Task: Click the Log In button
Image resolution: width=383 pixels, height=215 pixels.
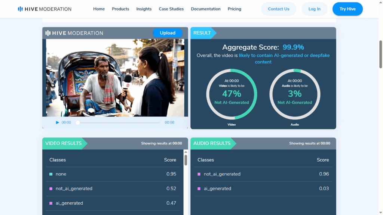Action: click(314, 9)
